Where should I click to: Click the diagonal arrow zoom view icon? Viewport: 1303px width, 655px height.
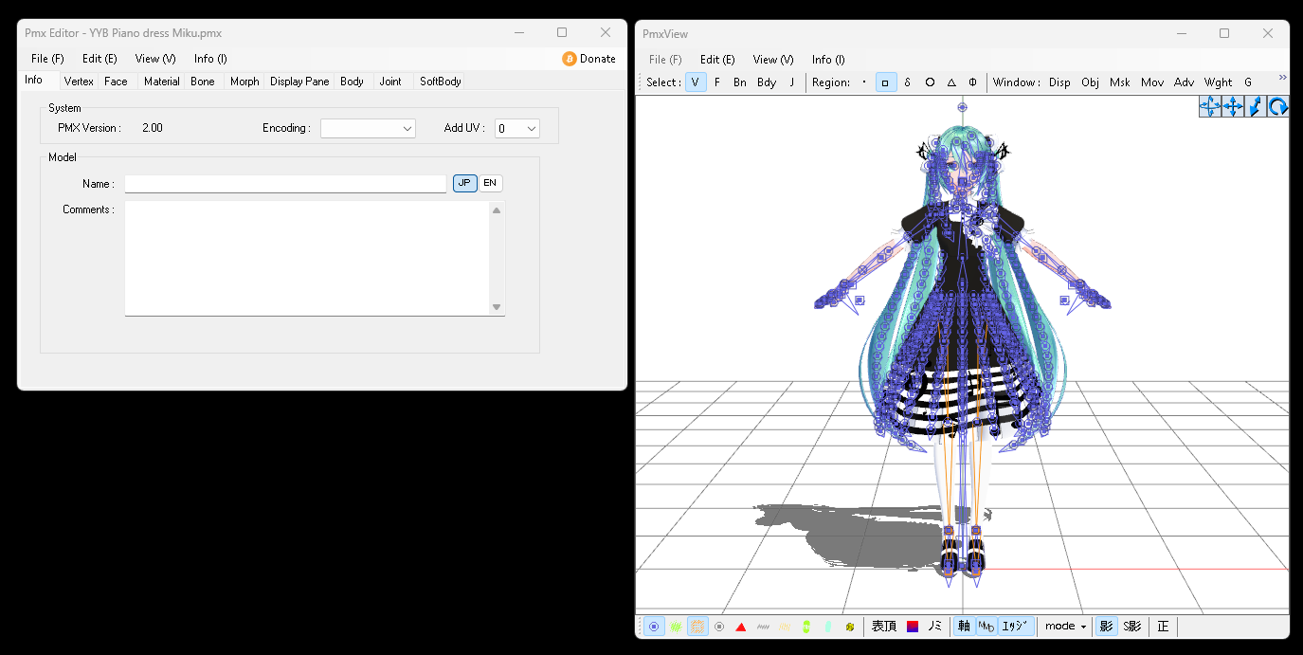coord(1256,106)
